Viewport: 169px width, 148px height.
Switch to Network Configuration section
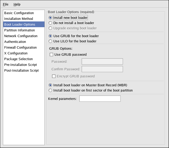coord(21,36)
